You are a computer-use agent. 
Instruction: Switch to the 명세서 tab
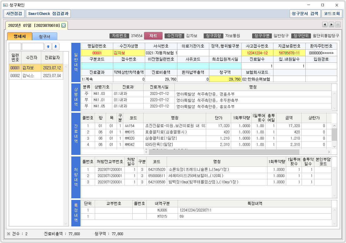click(19, 36)
